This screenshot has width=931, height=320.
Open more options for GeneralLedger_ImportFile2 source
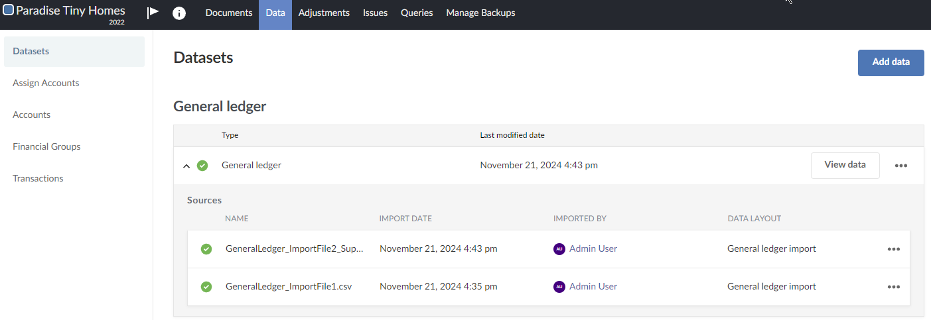pos(893,249)
